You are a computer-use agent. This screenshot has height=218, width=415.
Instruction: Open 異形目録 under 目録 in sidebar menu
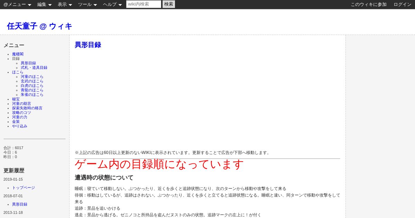point(28,63)
